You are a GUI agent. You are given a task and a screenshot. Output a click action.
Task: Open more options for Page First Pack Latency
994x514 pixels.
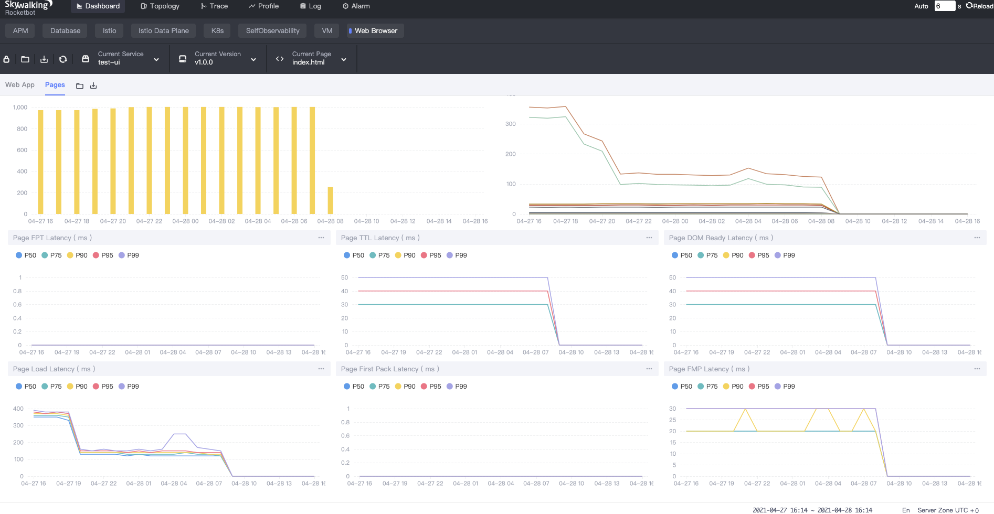tap(649, 369)
